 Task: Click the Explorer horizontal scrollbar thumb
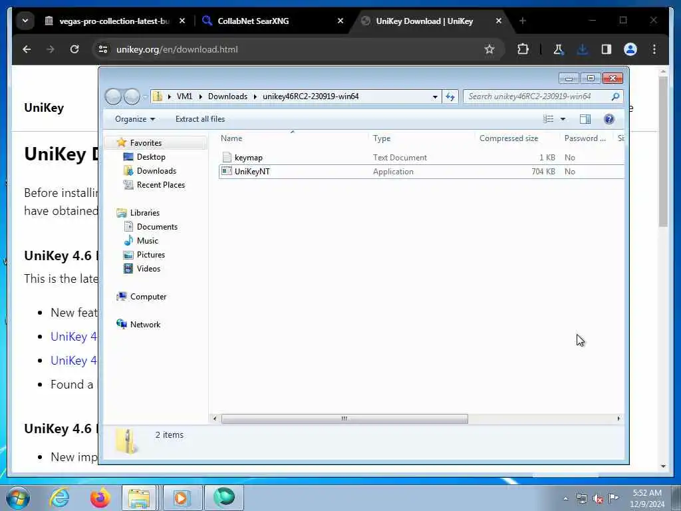click(344, 419)
